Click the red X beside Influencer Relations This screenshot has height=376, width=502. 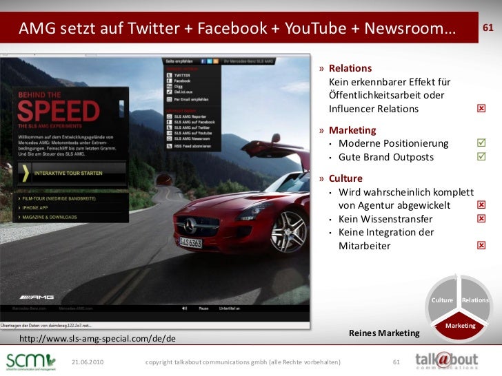pos(481,108)
